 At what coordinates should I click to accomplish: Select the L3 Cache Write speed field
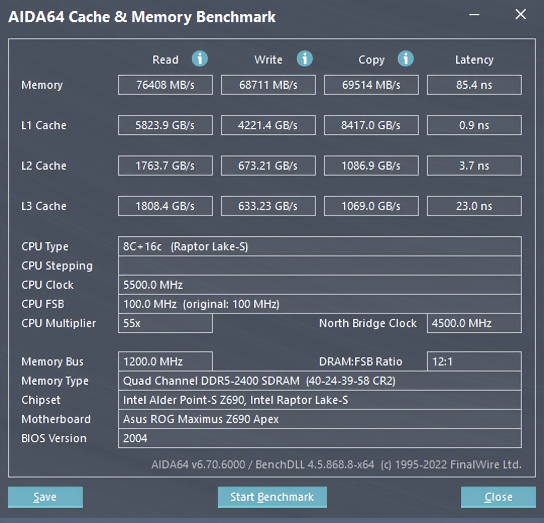point(268,206)
